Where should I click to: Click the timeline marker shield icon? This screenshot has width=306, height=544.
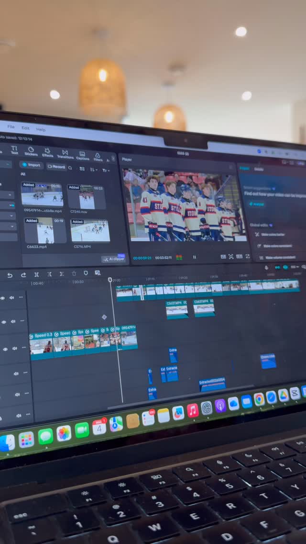click(x=86, y=273)
